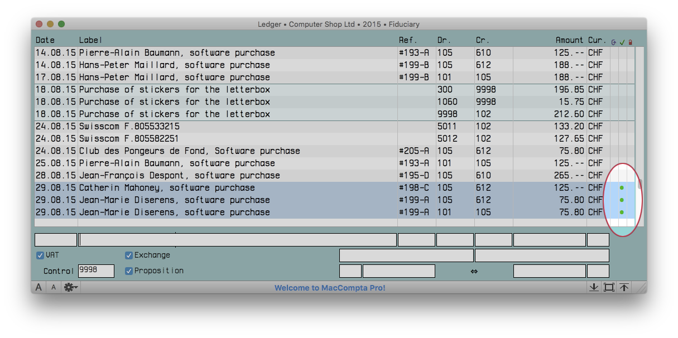Click the smaller font size A icon
Viewport: 678px width, 338px height.
54,287
